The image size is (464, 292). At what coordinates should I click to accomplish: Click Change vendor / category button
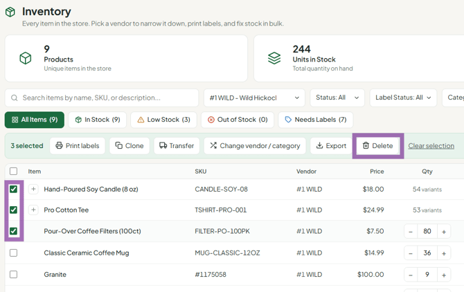click(255, 146)
